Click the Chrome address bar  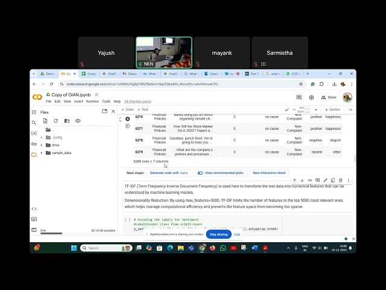coord(181,84)
